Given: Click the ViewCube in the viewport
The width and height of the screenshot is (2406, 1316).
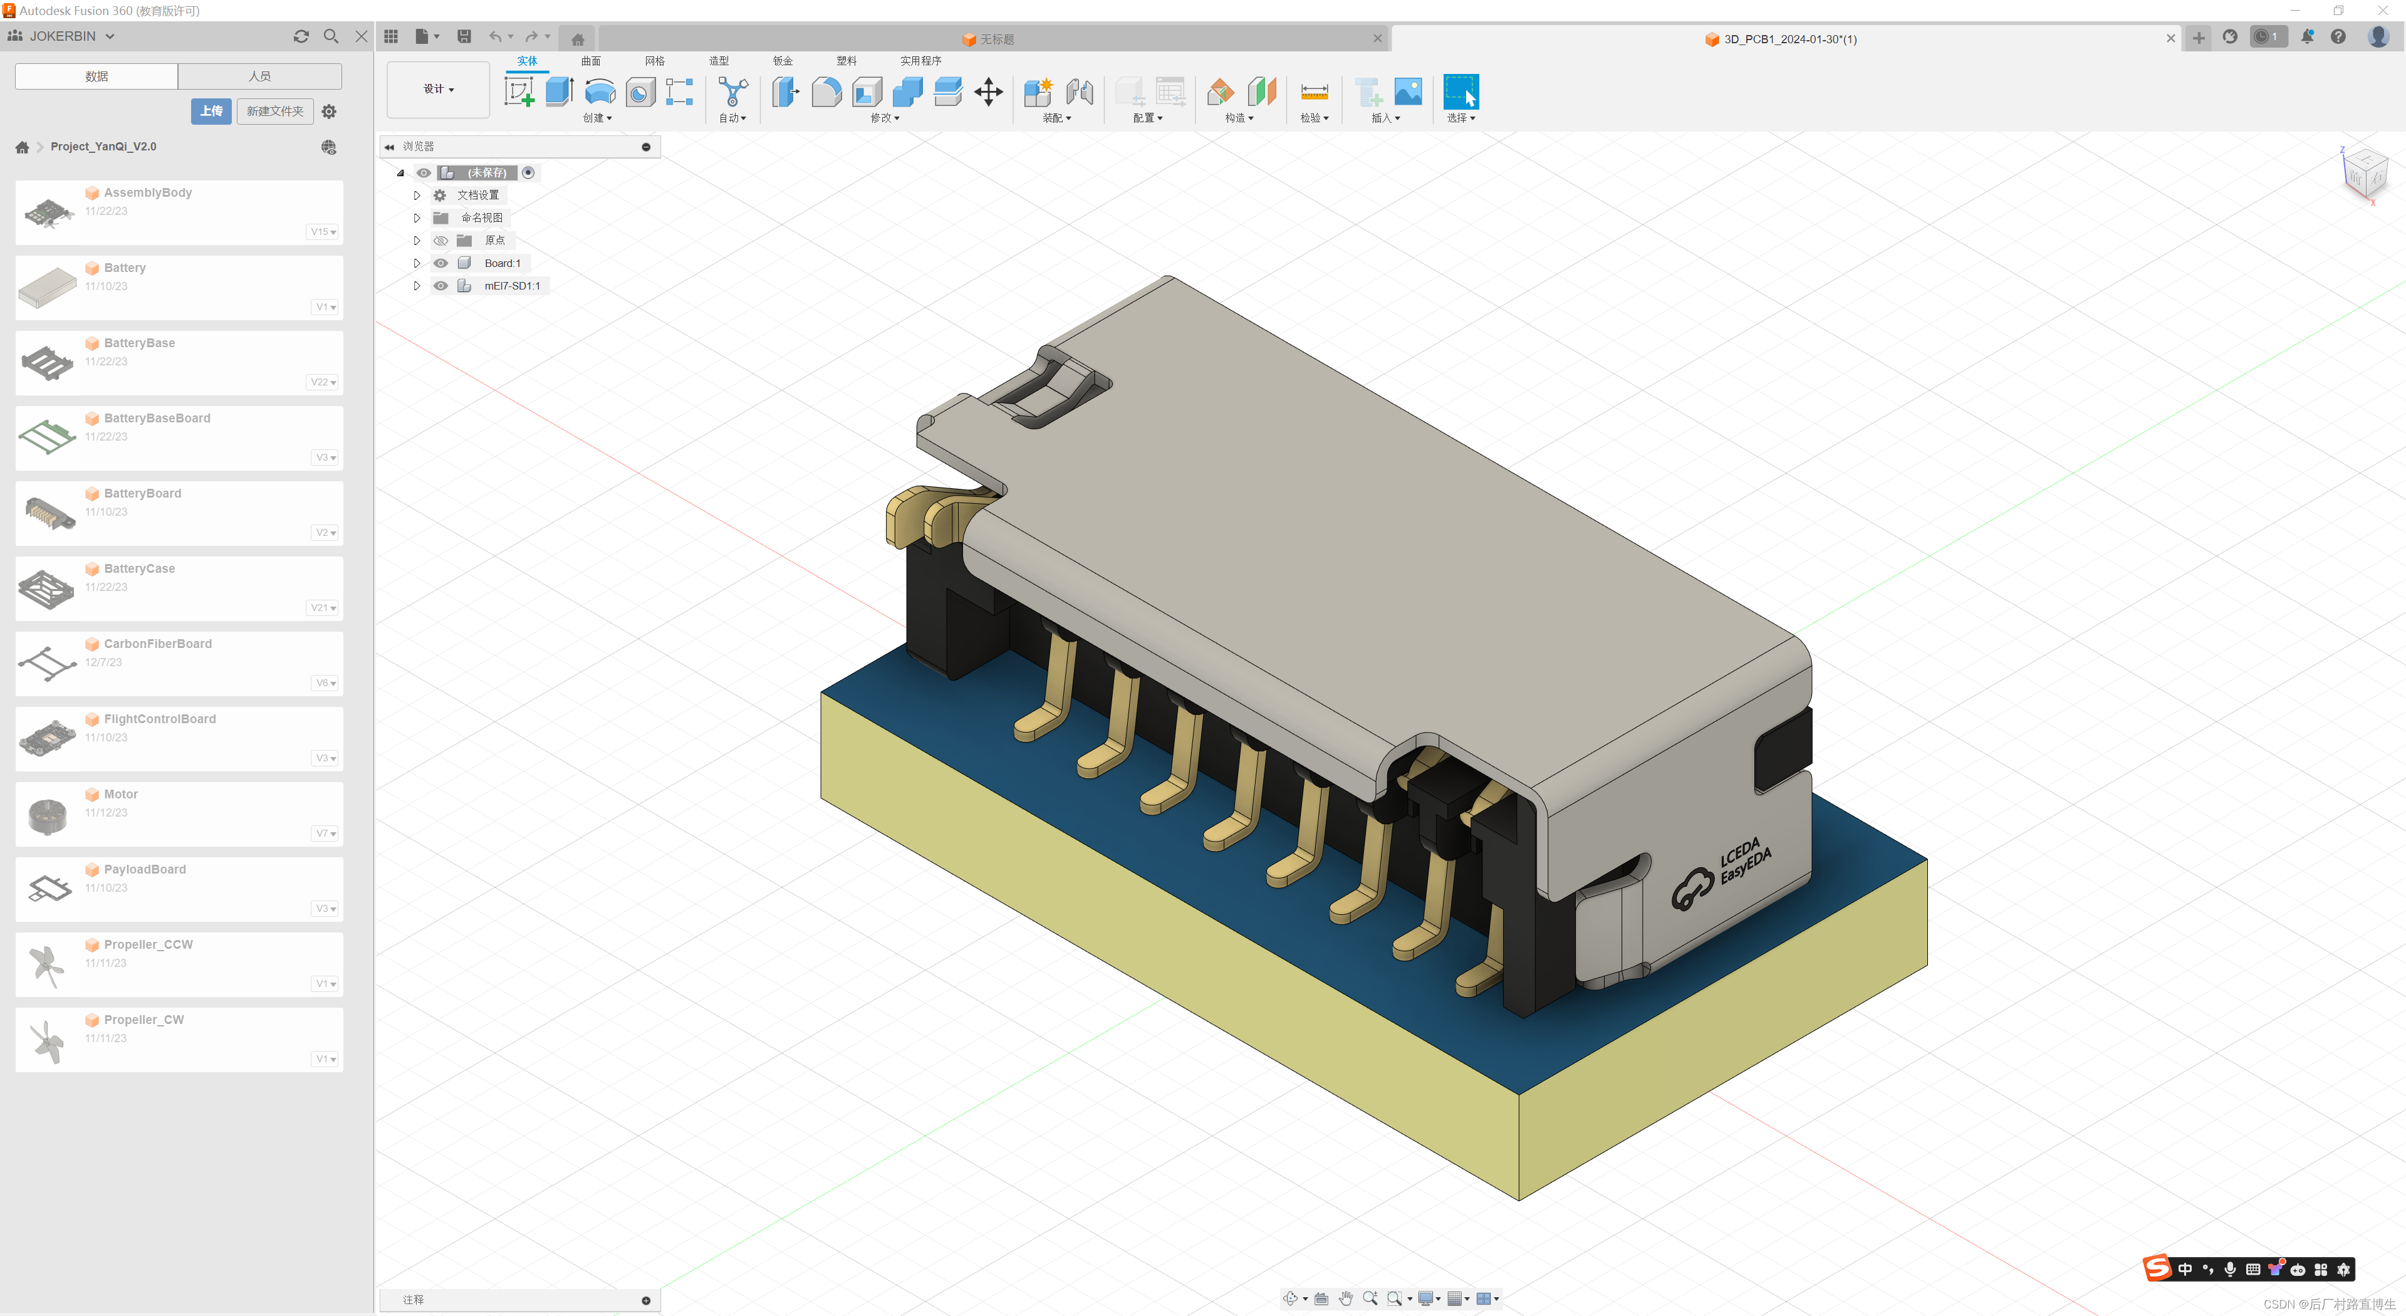Looking at the screenshot, I should click(2365, 174).
